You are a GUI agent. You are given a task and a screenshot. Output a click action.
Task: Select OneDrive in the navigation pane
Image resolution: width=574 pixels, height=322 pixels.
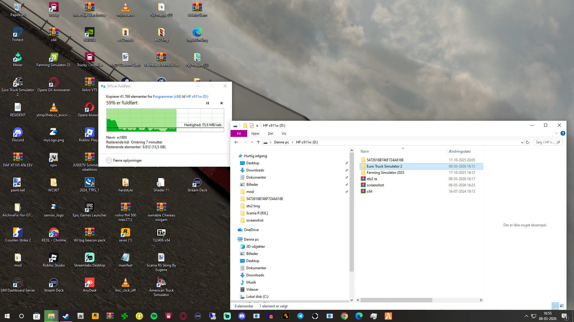pyautogui.click(x=251, y=230)
